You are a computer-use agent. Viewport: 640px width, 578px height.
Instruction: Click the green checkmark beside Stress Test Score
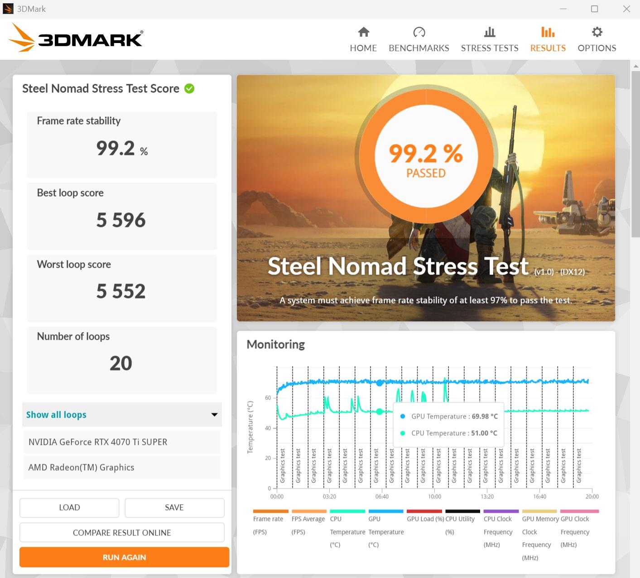coord(189,89)
